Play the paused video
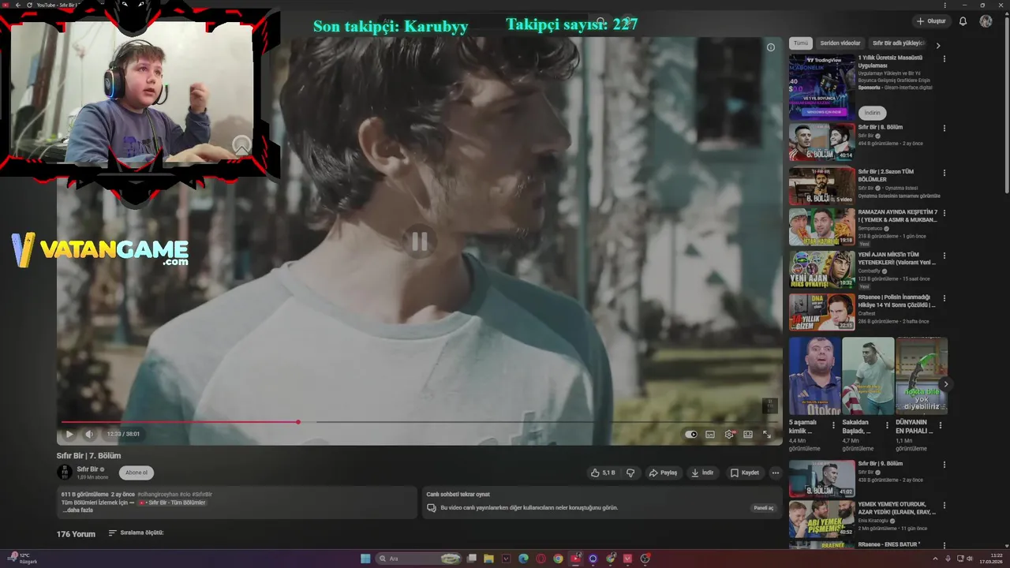 69,434
